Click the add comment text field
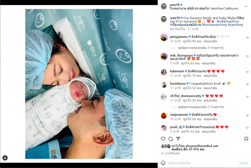Viewport: 251px width, 168px height. pos(202,163)
